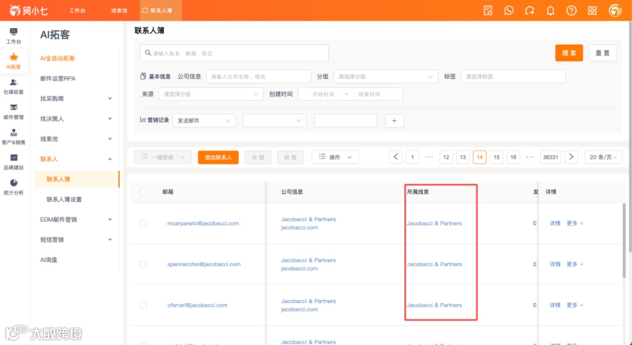Open 更多 for mcarpaneto row
Viewport: 632px width, 345px height.
coord(575,223)
